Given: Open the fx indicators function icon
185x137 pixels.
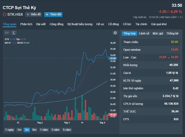Looking at the screenshot, I should pos(14,33).
